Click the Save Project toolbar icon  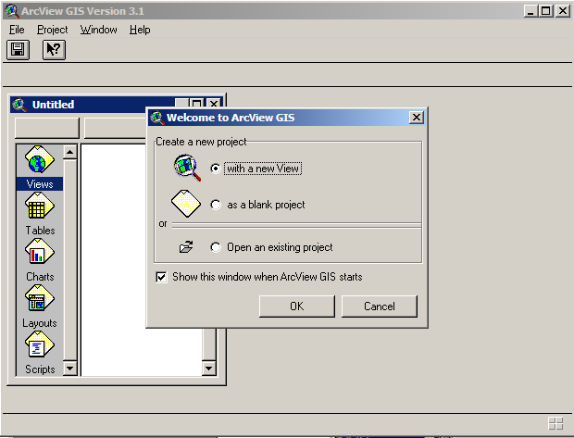point(18,49)
